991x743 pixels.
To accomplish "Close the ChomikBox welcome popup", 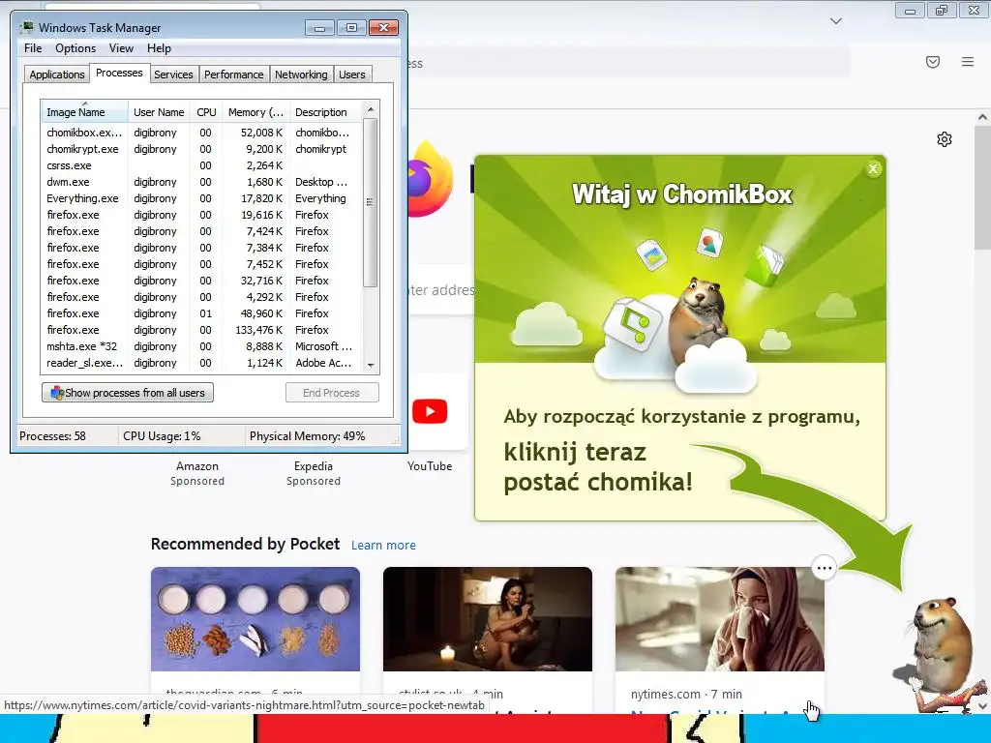I will (x=873, y=168).
